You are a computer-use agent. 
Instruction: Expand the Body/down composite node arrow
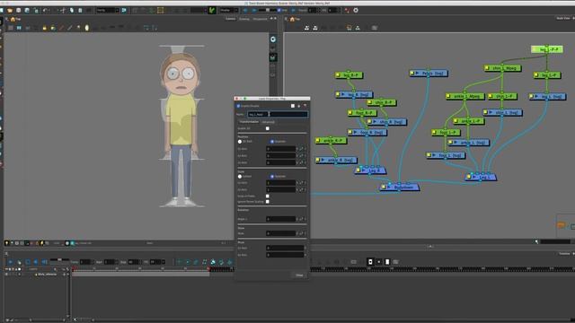pyautogui.click(x=389, y=188)
